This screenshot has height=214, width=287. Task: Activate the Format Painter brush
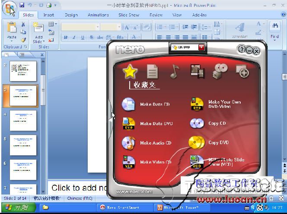tap(23, 40)
